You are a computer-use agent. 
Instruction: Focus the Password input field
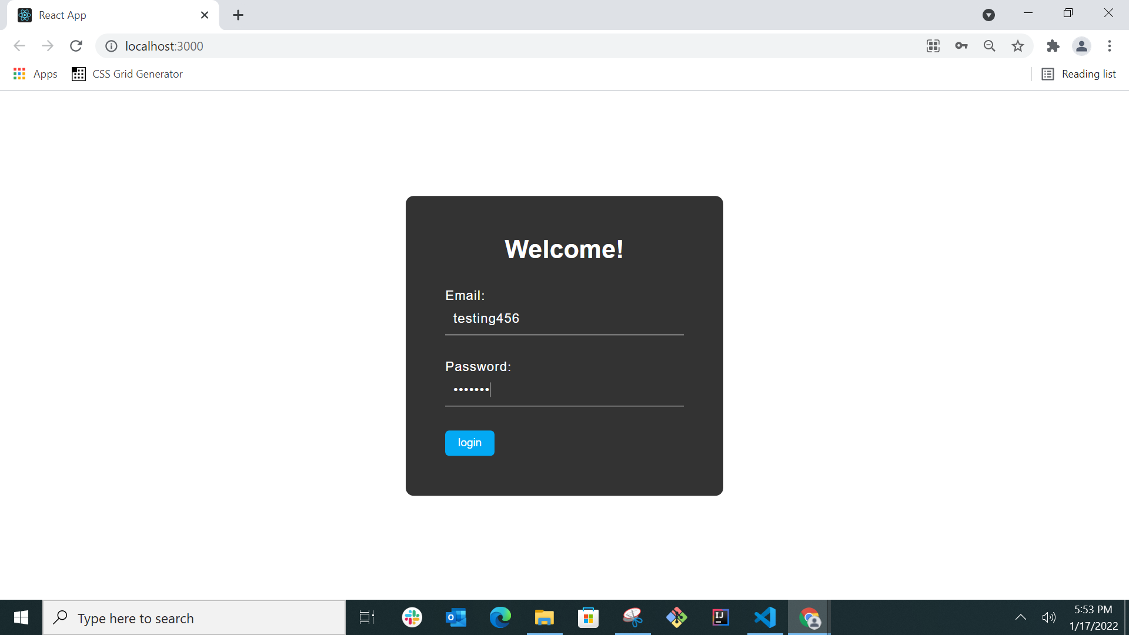click(564, 390)
